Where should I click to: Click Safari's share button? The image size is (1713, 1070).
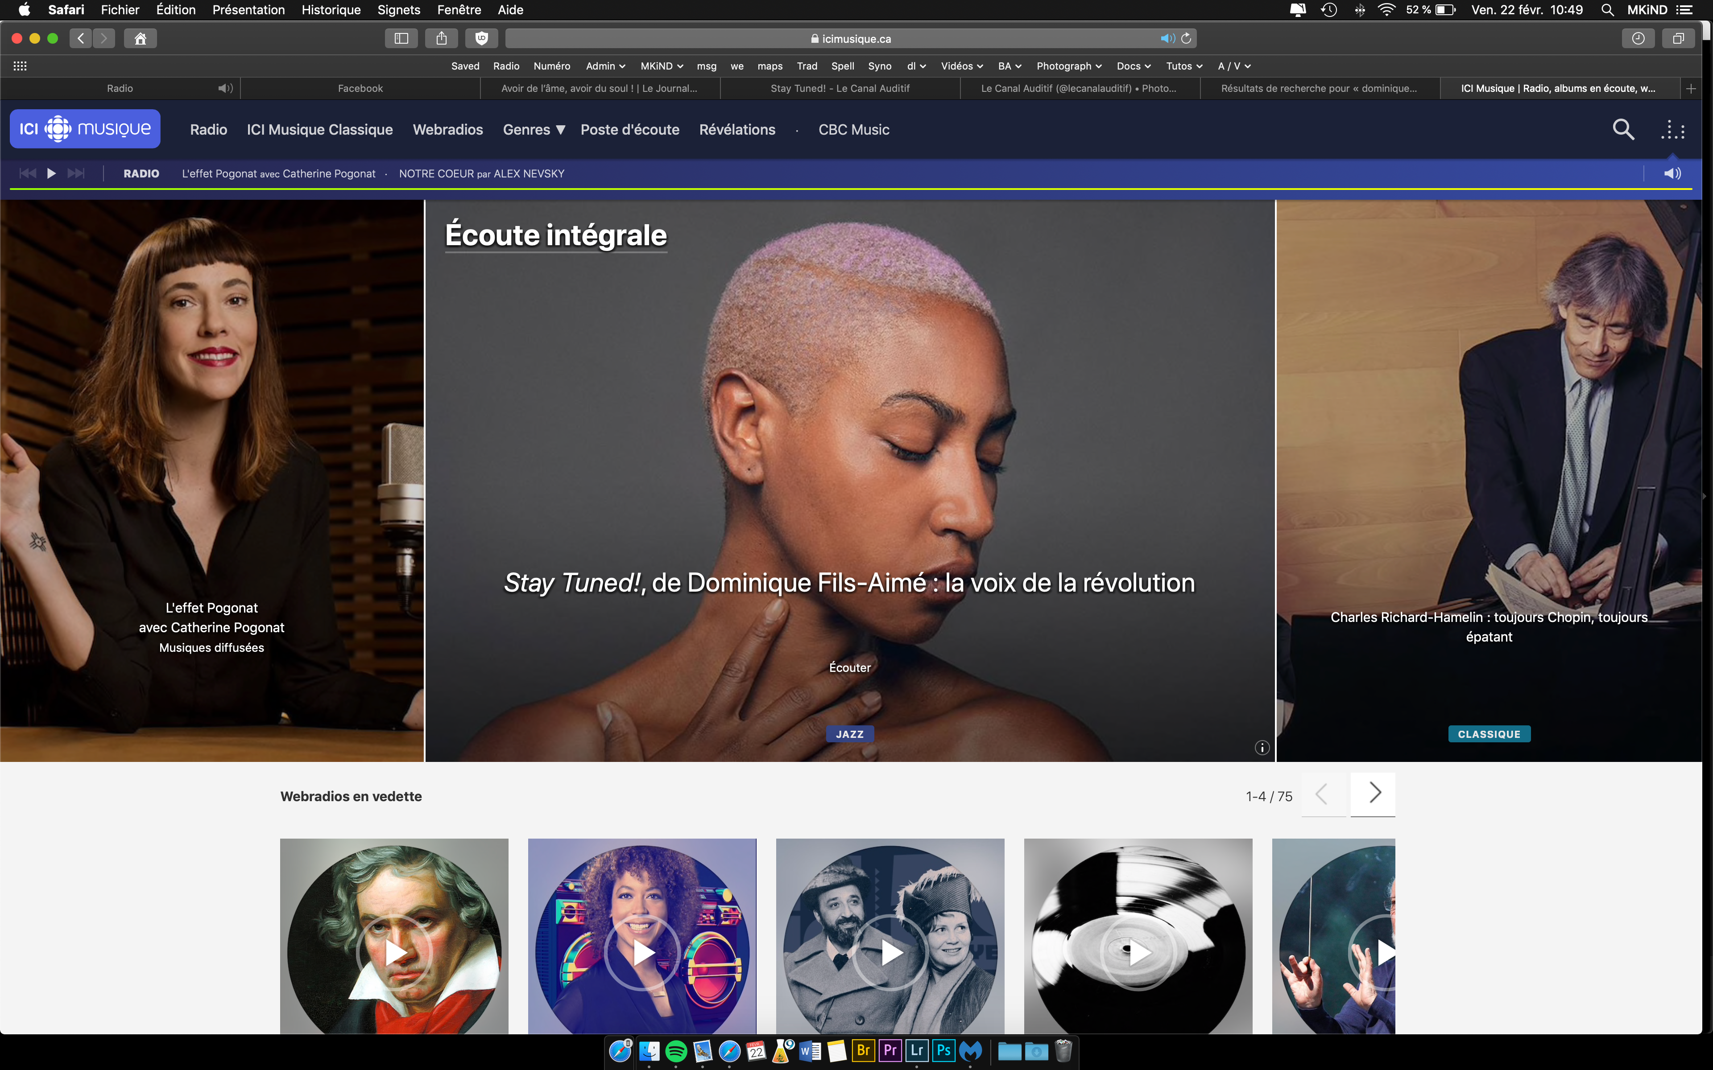(442, 38)
